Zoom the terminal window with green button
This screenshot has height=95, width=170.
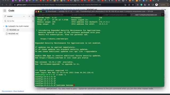[41, 12]
